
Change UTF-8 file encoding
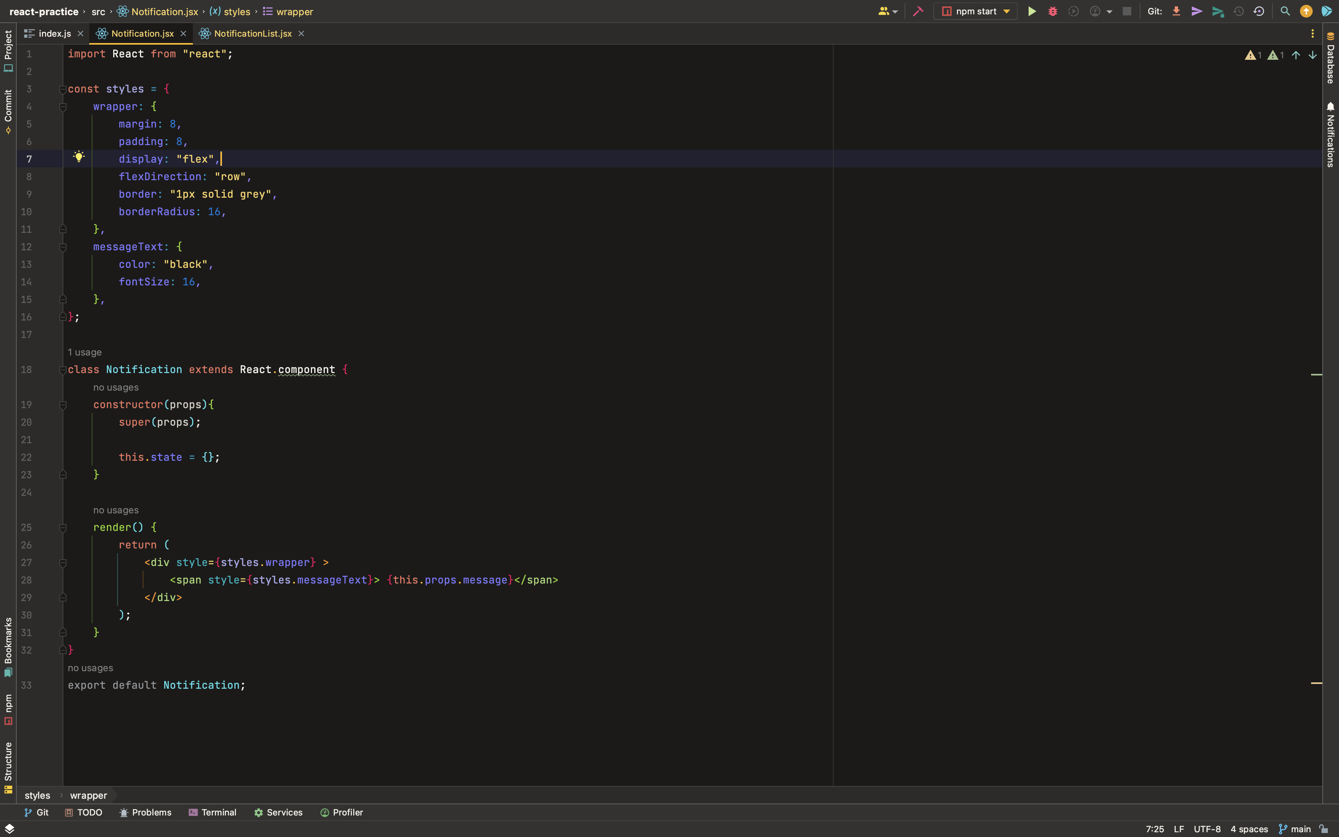coord(1207,829)
